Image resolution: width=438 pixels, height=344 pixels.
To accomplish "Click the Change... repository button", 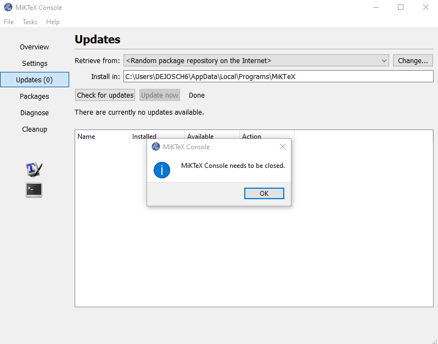I will pos(413,60).
